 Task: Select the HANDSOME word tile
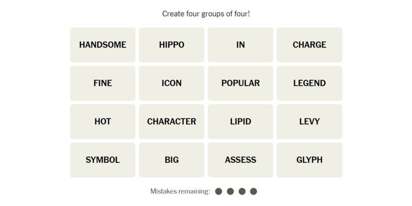click(x=102, y=45)
